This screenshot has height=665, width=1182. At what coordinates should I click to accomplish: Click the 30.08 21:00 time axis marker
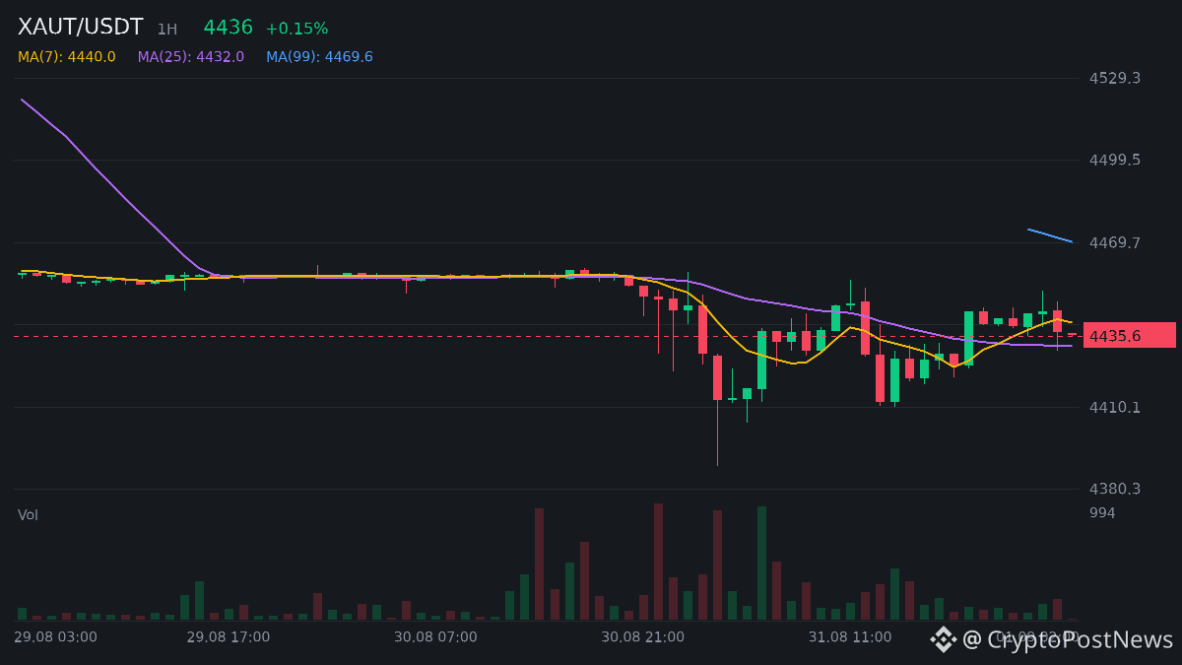pos(643,637)
